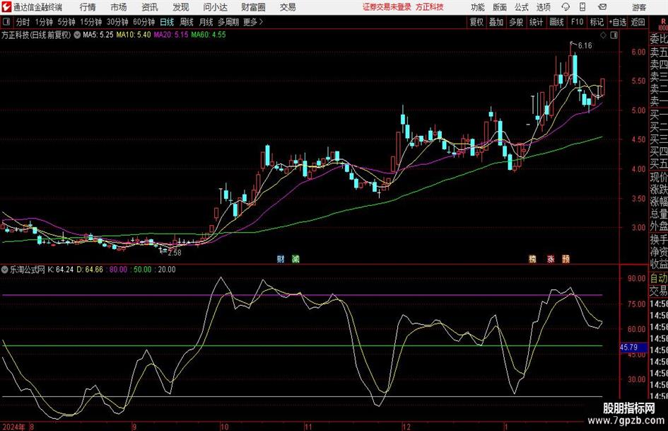668x431 pixels.
Task: Click the 2024年 date label
Action: (13, 427)
